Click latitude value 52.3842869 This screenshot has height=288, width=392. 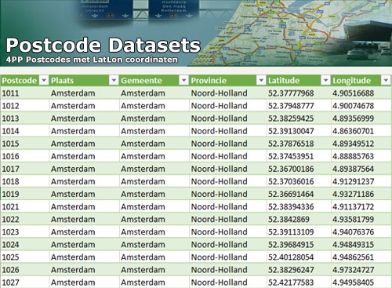click(289, 219)
